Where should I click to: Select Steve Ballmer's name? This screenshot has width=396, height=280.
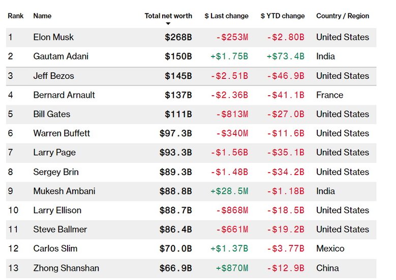(x=60, y=230)
